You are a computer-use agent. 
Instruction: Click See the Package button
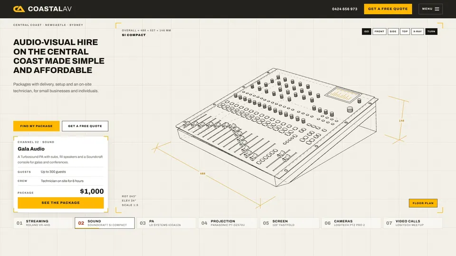pyautogui.click(x=60, y=202)
